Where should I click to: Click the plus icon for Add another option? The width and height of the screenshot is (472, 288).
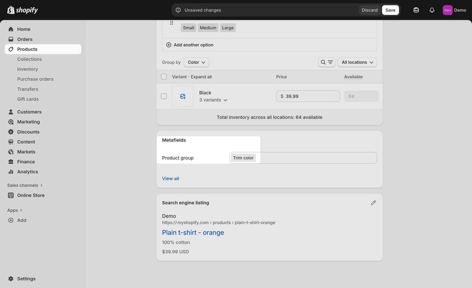pos(169,45)
